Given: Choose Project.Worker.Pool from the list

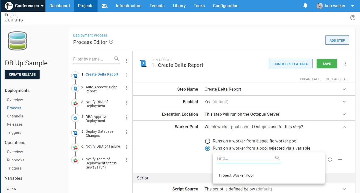Looking at the screenshot, I should coord(236,175).
